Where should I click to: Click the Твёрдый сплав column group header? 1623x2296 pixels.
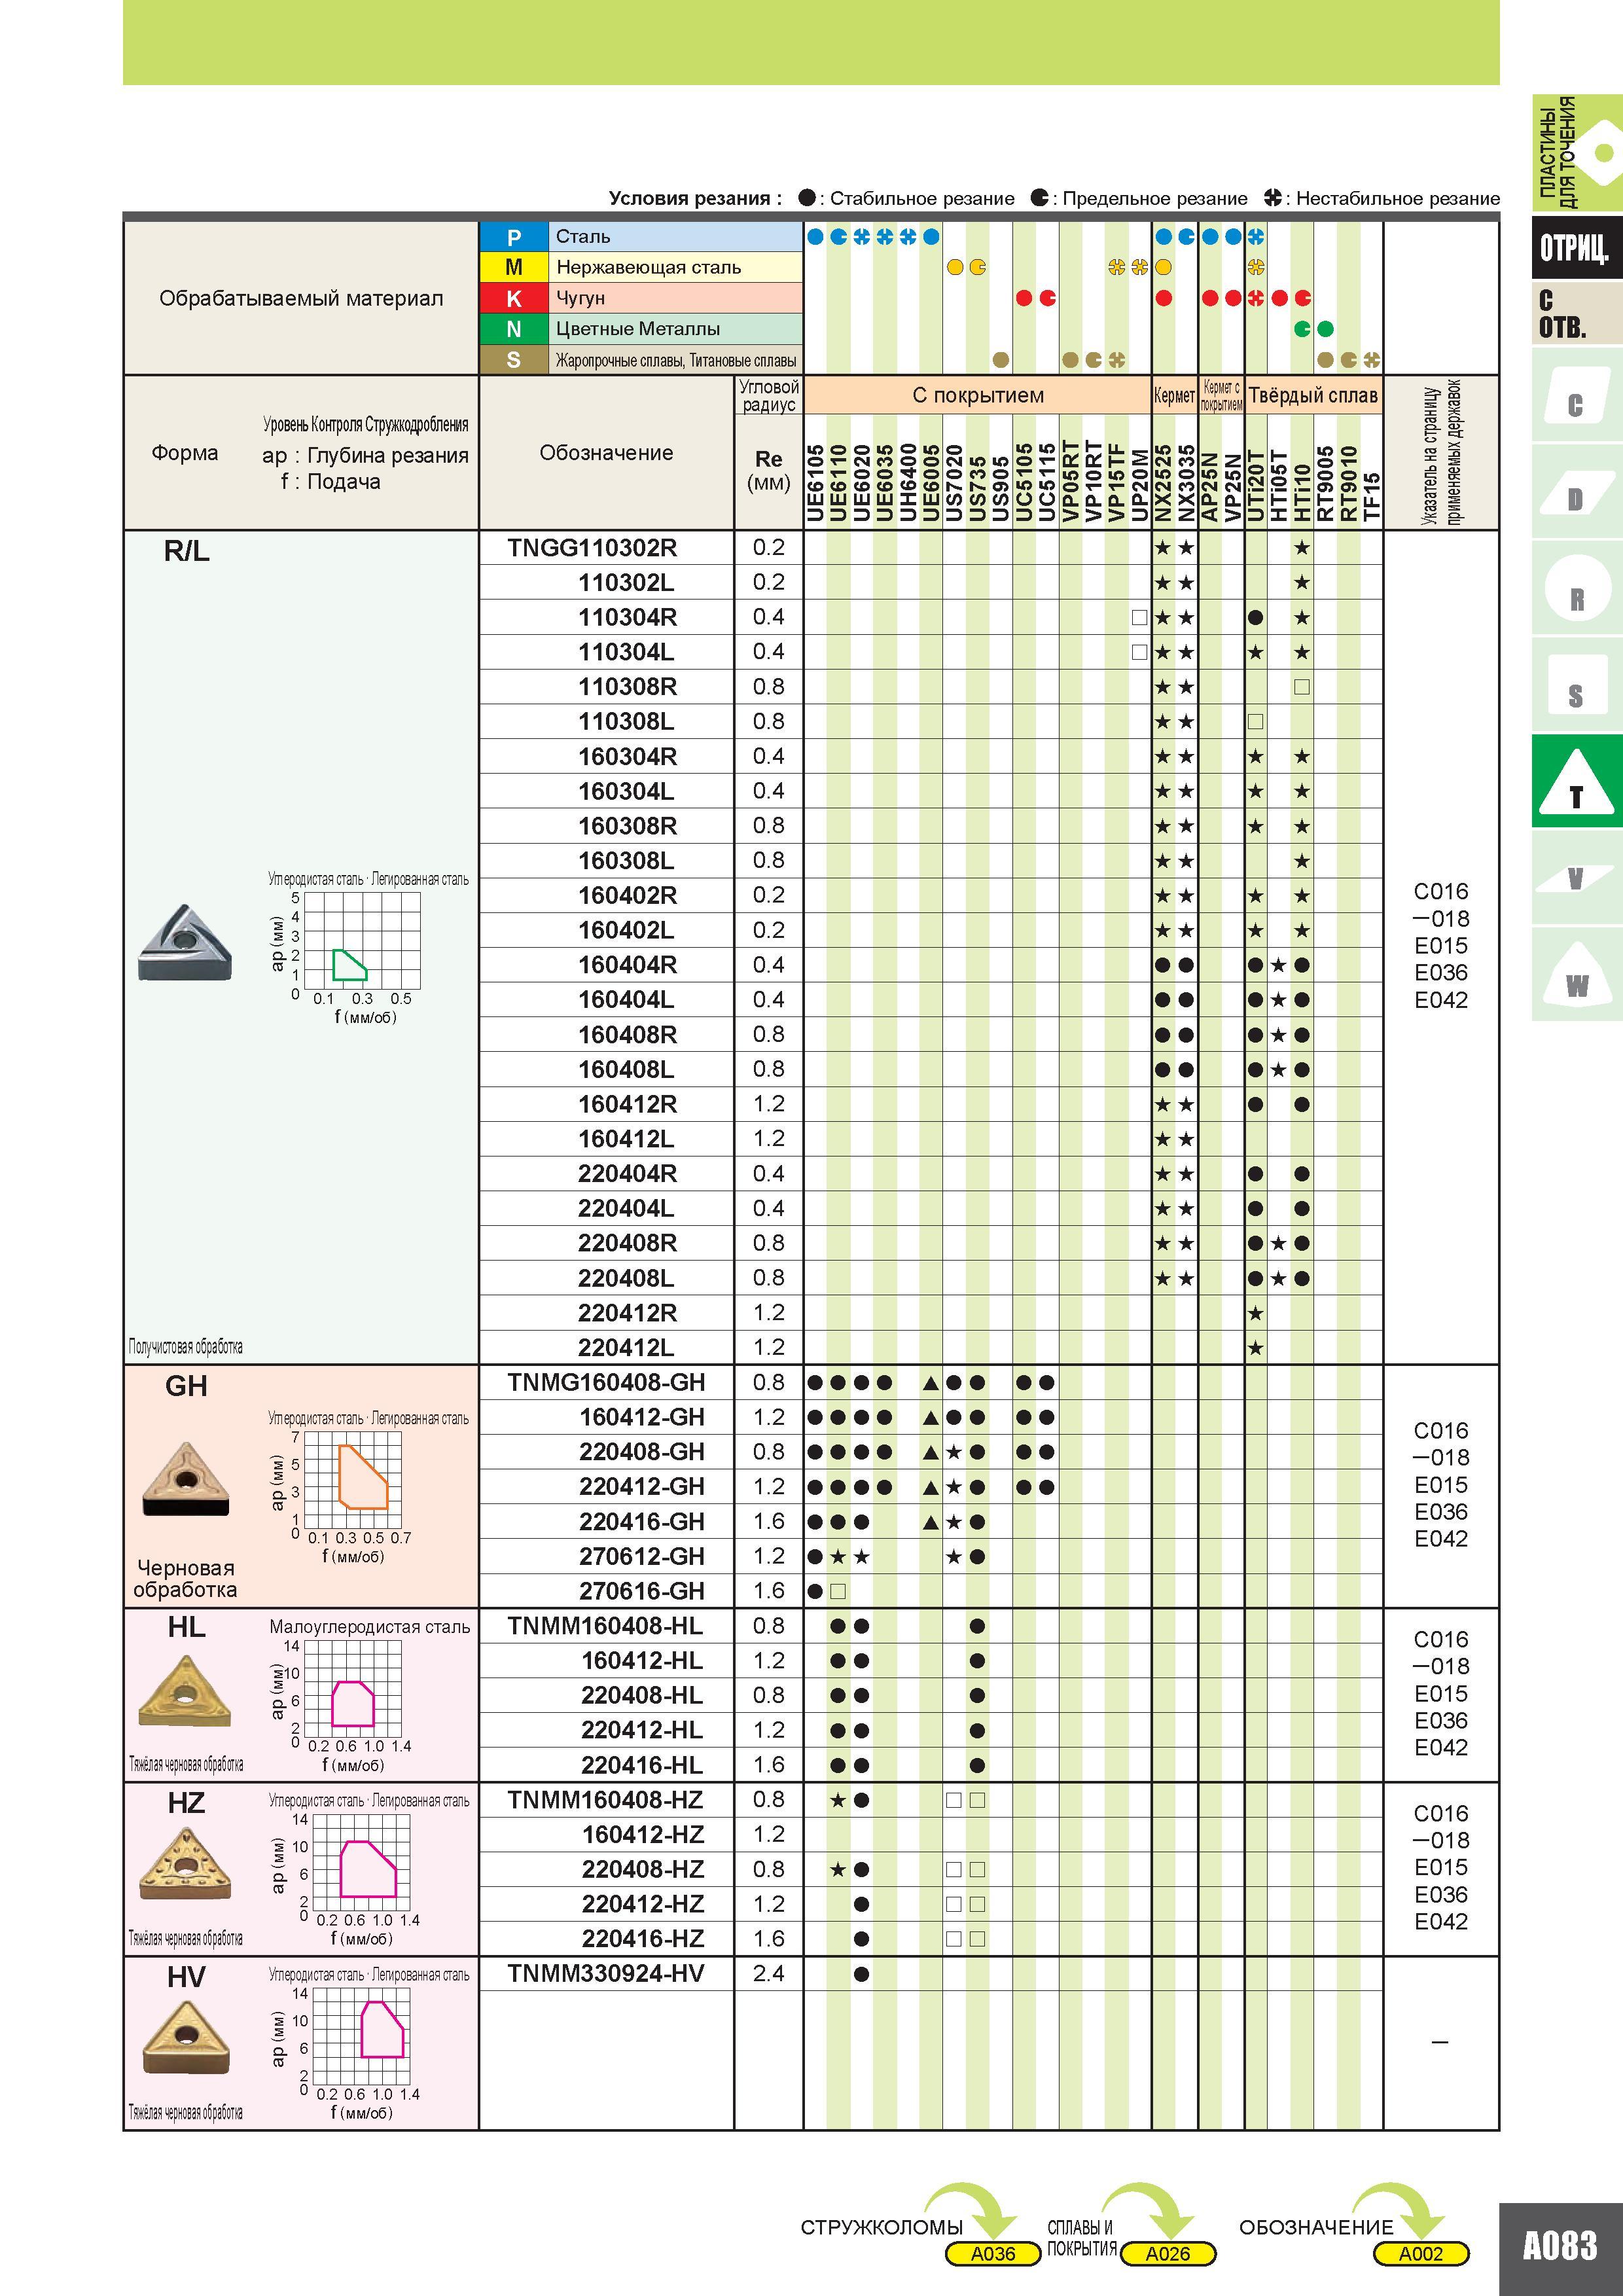(x=1313, y=395)
